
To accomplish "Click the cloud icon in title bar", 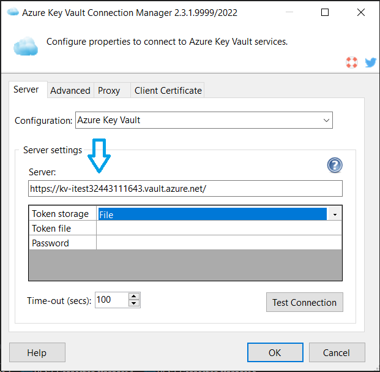I will [12, 12].
